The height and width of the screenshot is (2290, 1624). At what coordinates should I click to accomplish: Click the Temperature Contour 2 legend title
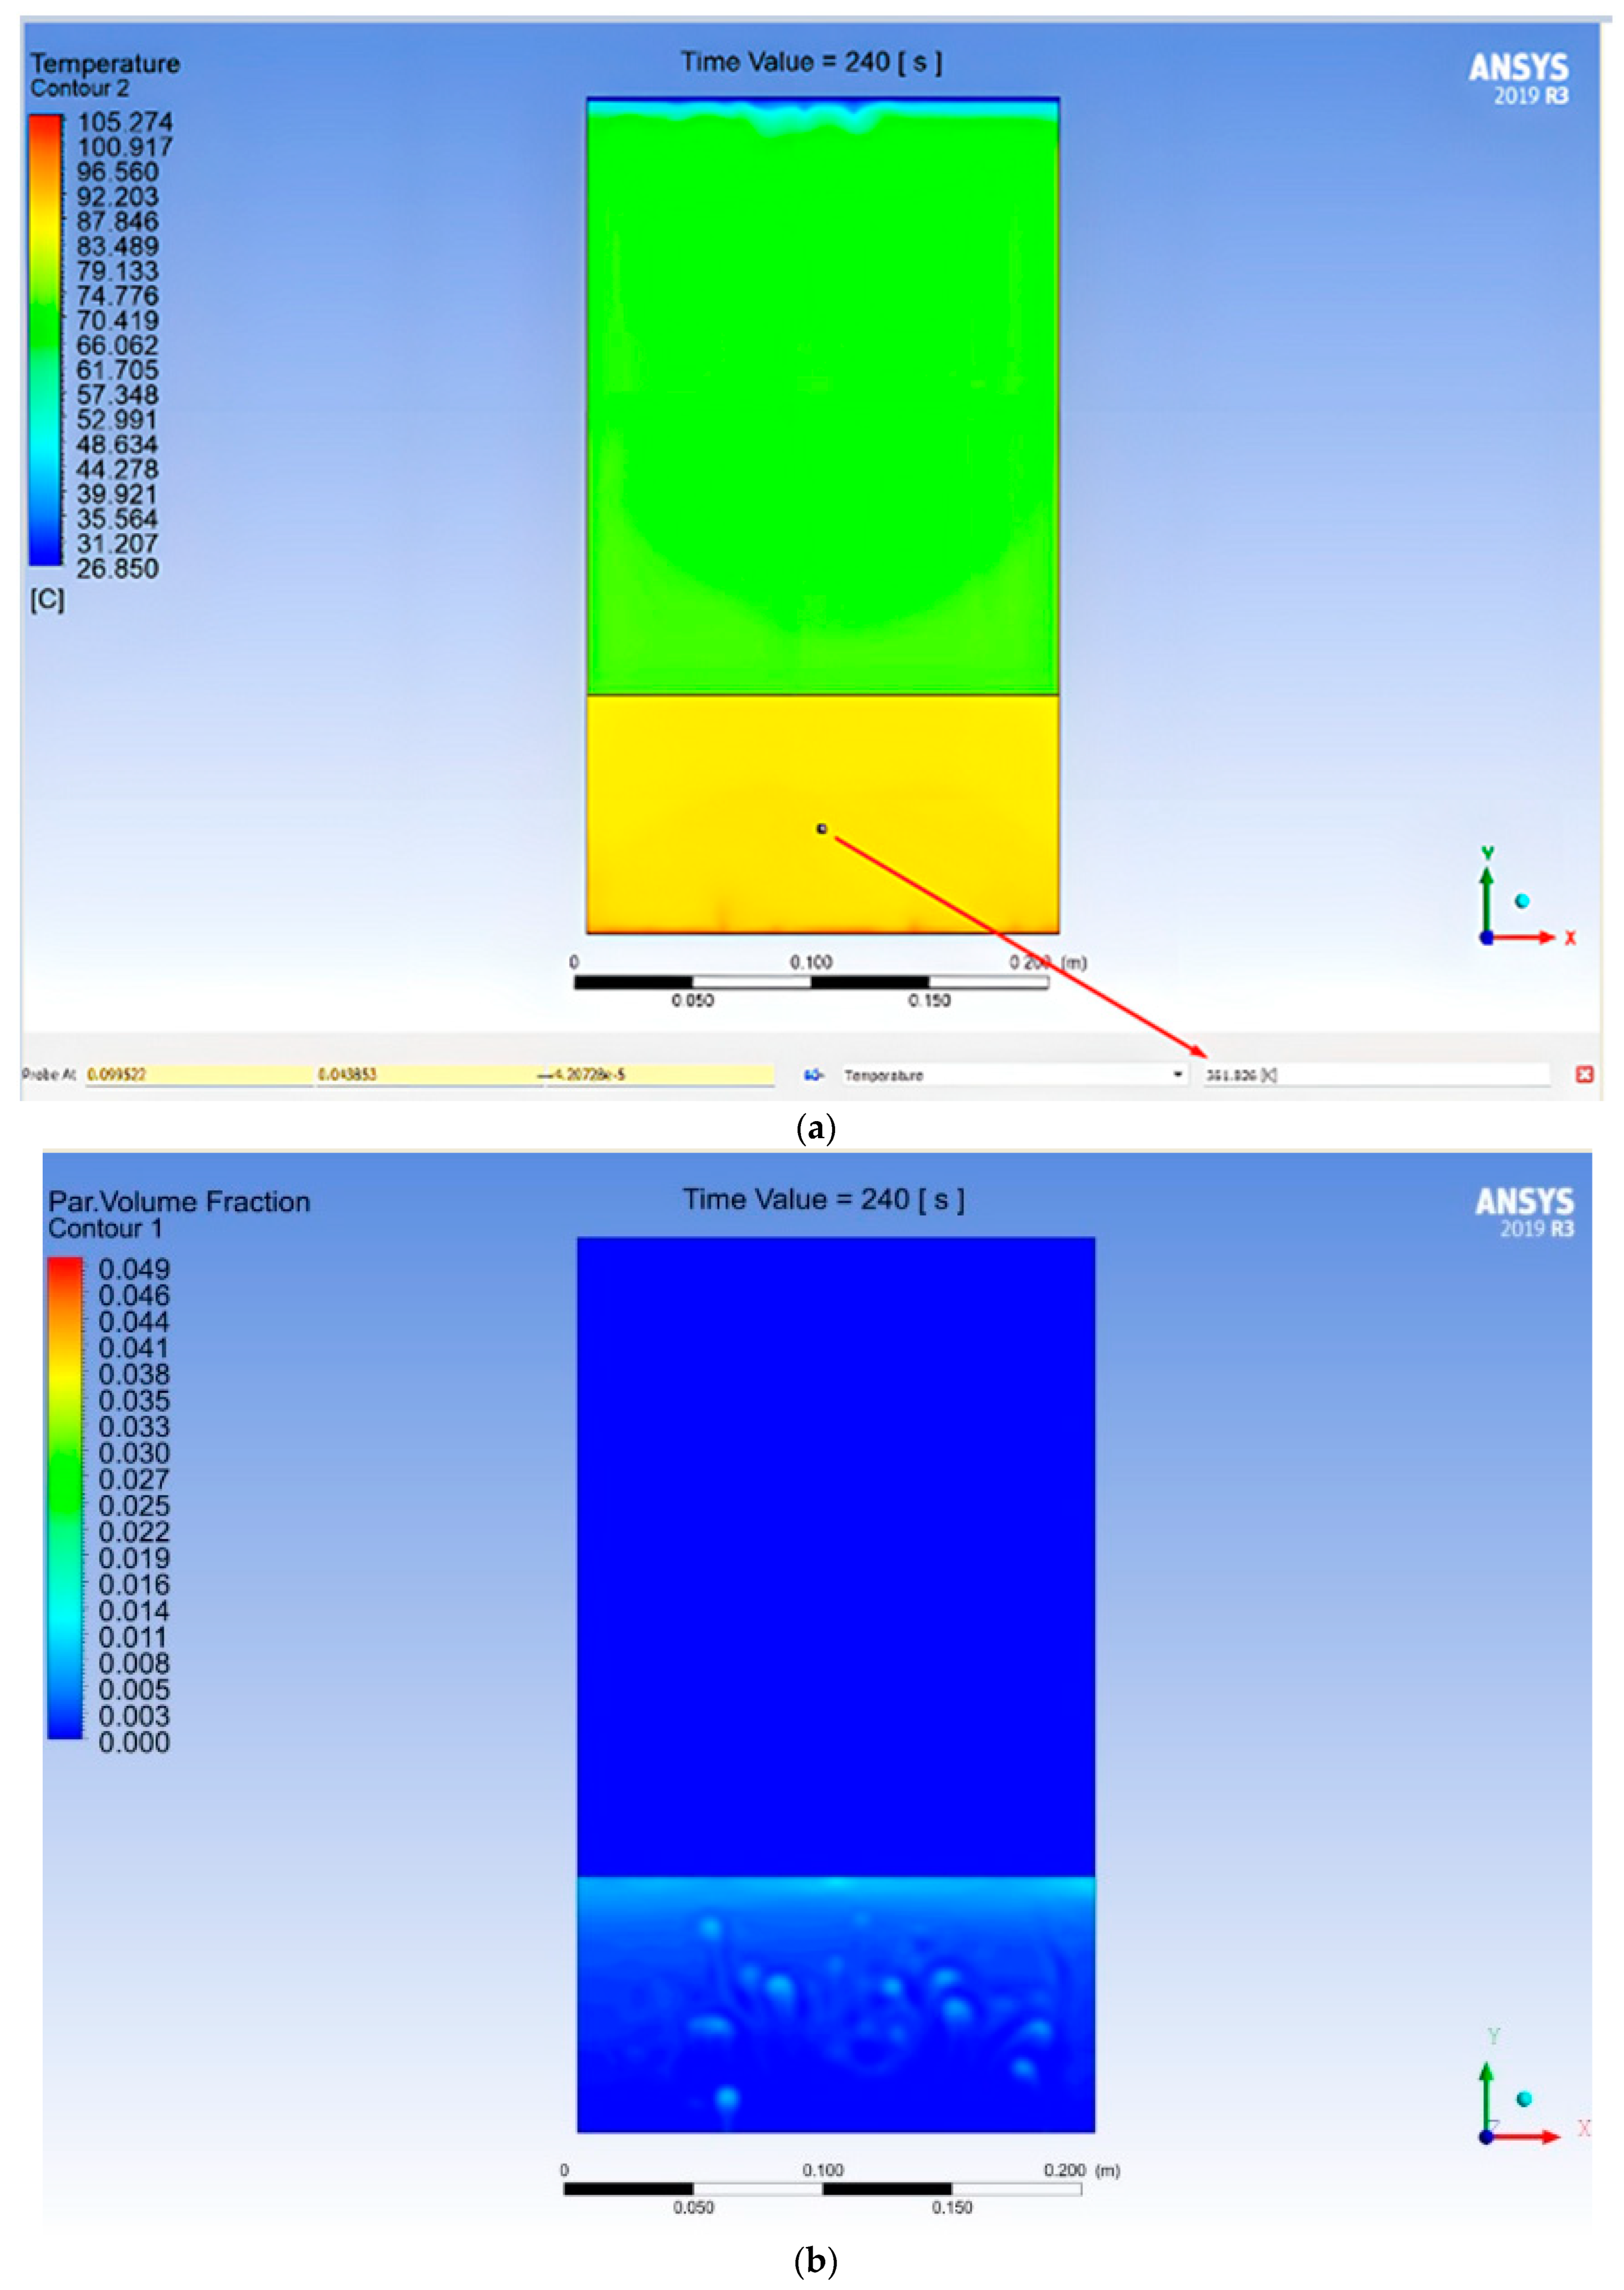[x=104, y=75]
